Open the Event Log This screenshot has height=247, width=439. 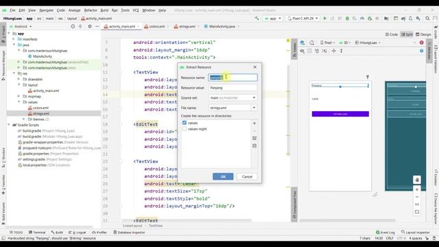(x=385, y=233)
